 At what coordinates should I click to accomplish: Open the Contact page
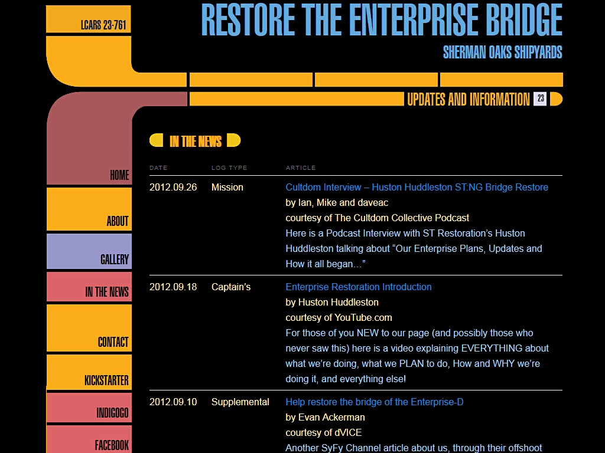[x=89, y=328]
